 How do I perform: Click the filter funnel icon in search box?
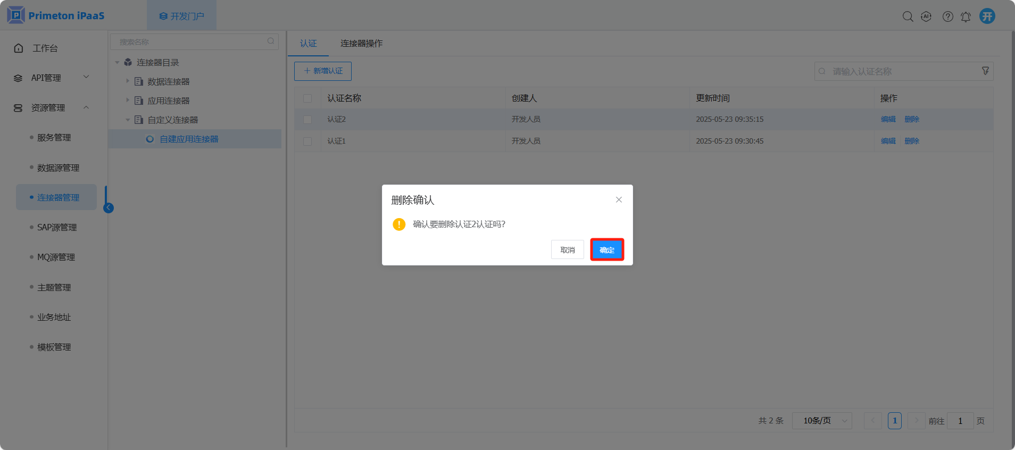click(985, 71)
